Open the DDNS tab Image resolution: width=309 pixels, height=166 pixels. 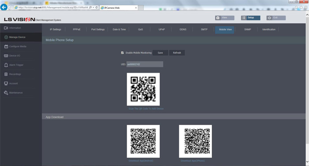point(183,30)
